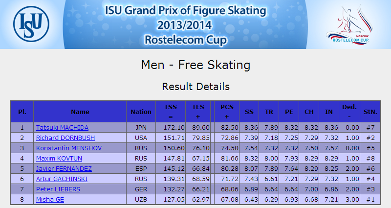This screenshot has width=391, height=208.
Task: Follow the Konstantin MENSHOV link
Action: point(69,148)
